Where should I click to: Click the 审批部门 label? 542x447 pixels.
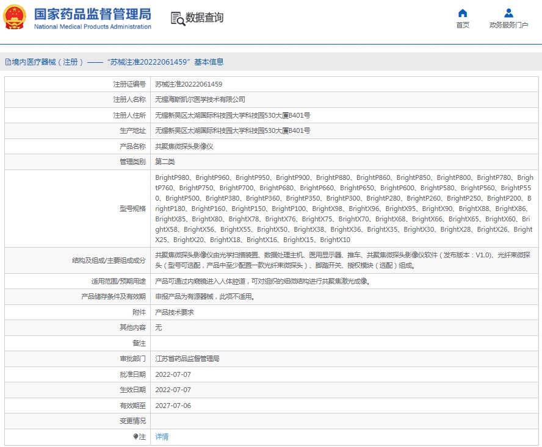[x=132, y=359]
